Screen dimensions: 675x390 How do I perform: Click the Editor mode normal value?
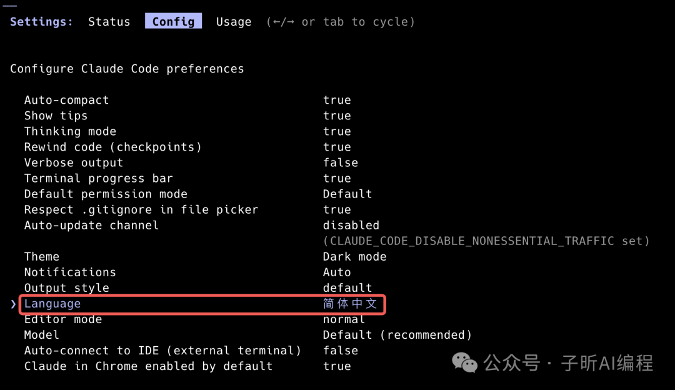click(344, 319)
